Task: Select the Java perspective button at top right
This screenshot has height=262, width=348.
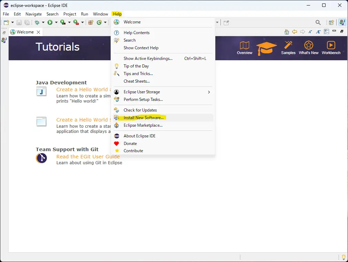Action: point(342,22)
